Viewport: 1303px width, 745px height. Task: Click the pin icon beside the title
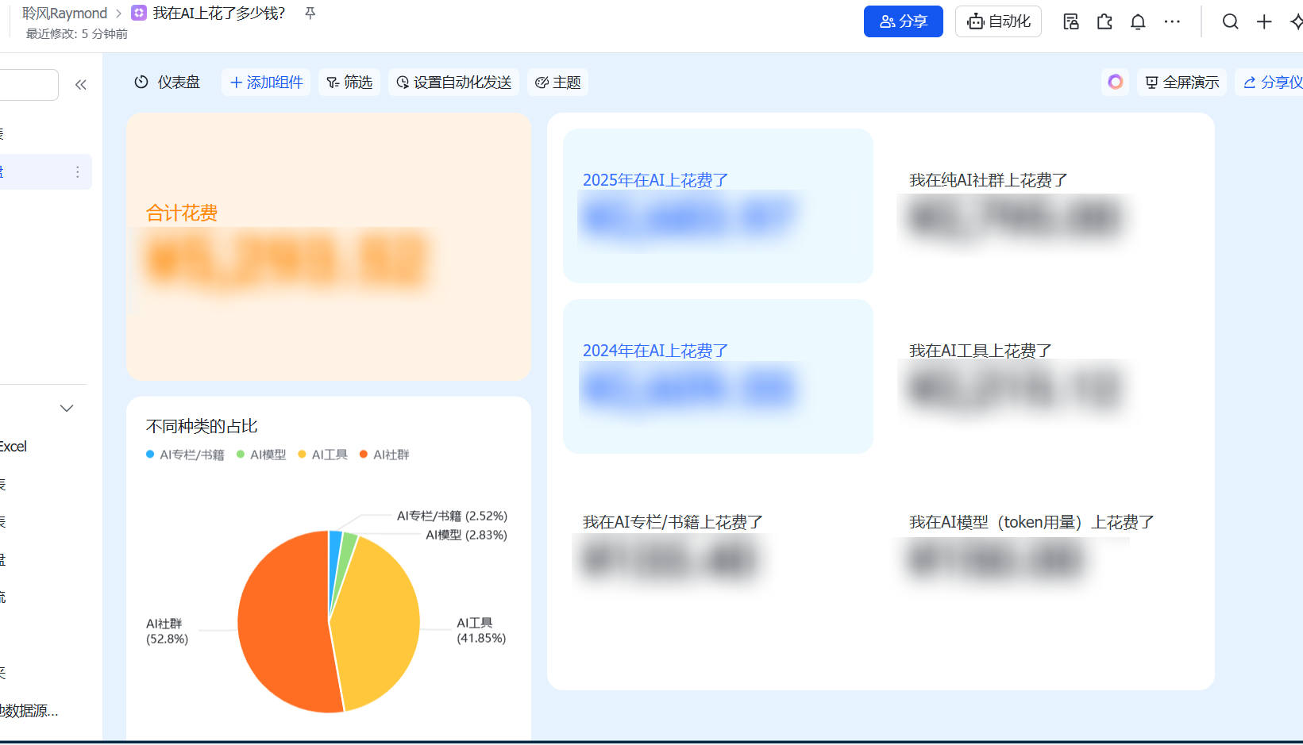coord(310,13)
